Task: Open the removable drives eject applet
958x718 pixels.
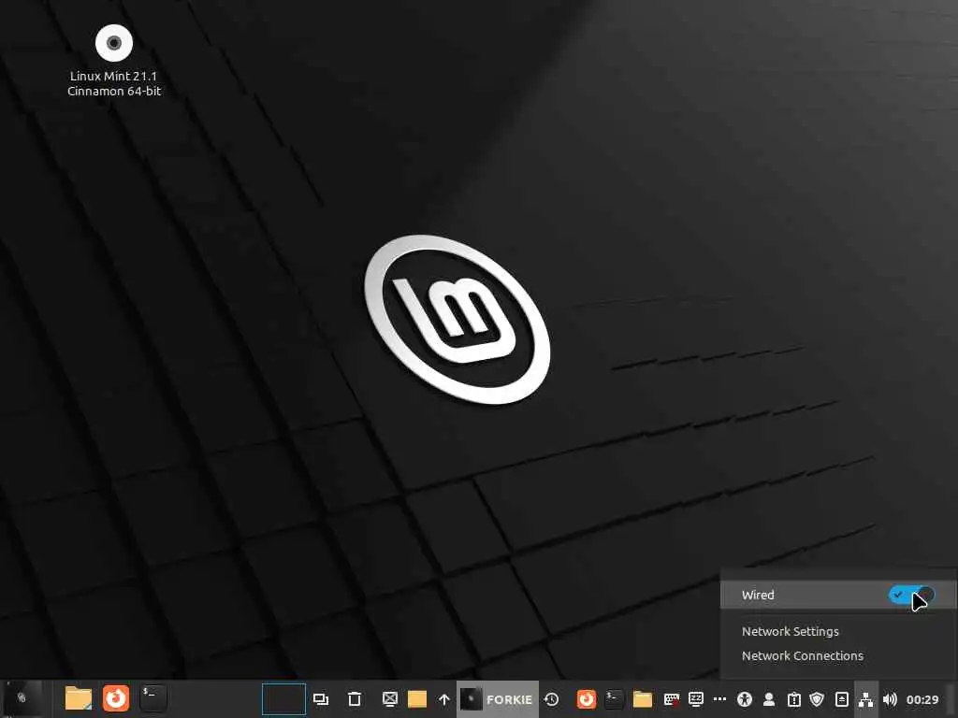Action: (x=842, y=699)
